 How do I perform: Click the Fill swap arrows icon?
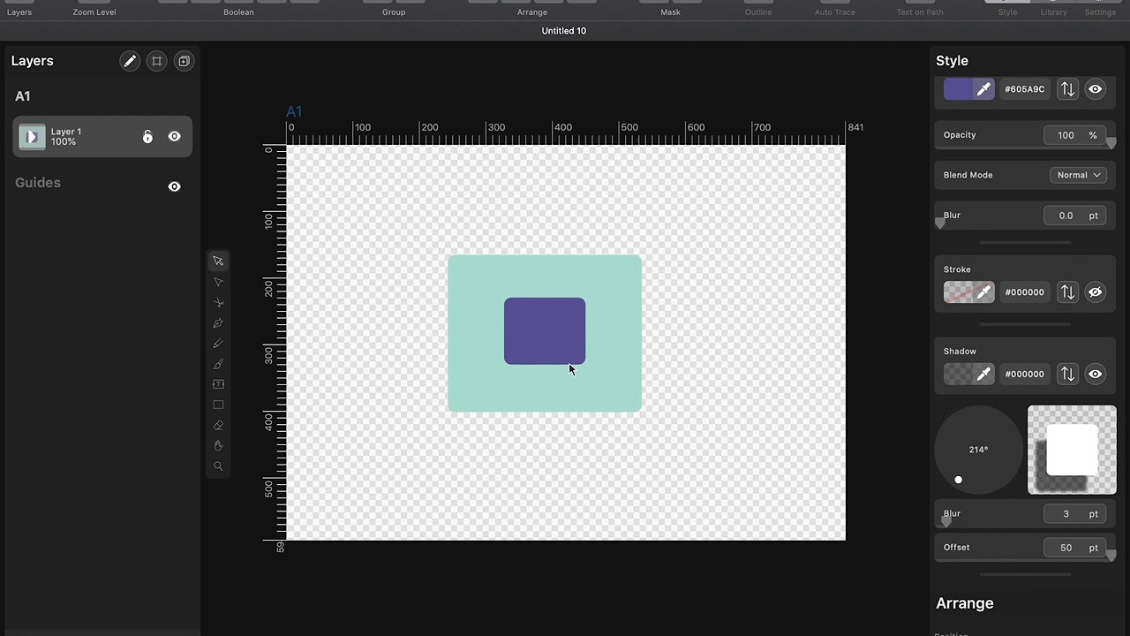[1067, 89]
